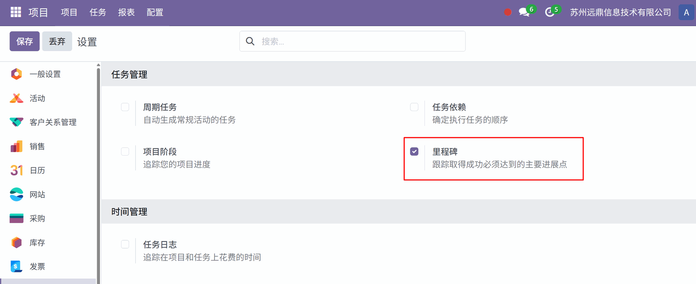Open the company switcher 苏州远鼎信息技术有限公司

point(620,12)
